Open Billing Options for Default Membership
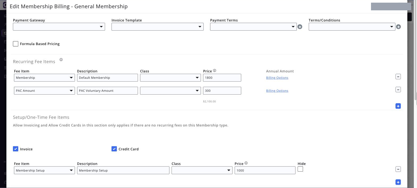This screenshot has height=188, width=417. 277,78
